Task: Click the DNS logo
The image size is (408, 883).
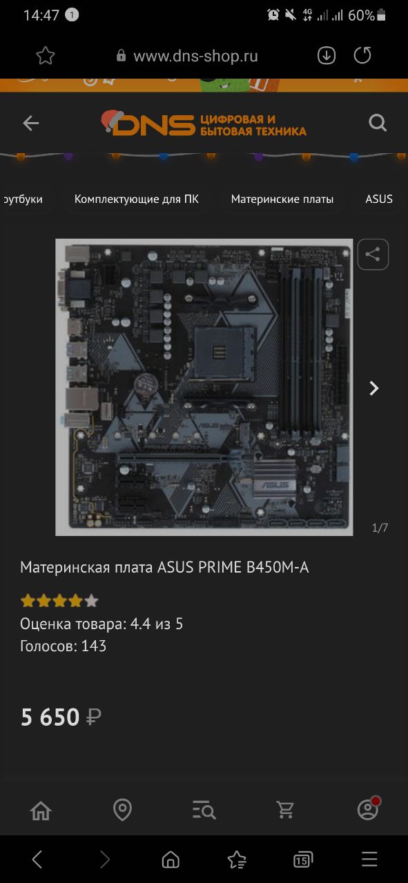Action: pyautogui.click(x=203, y=124)
